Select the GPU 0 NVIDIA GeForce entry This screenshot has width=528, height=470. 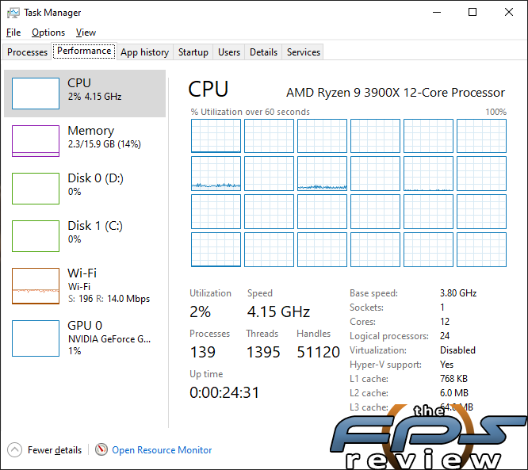(85, 338)
